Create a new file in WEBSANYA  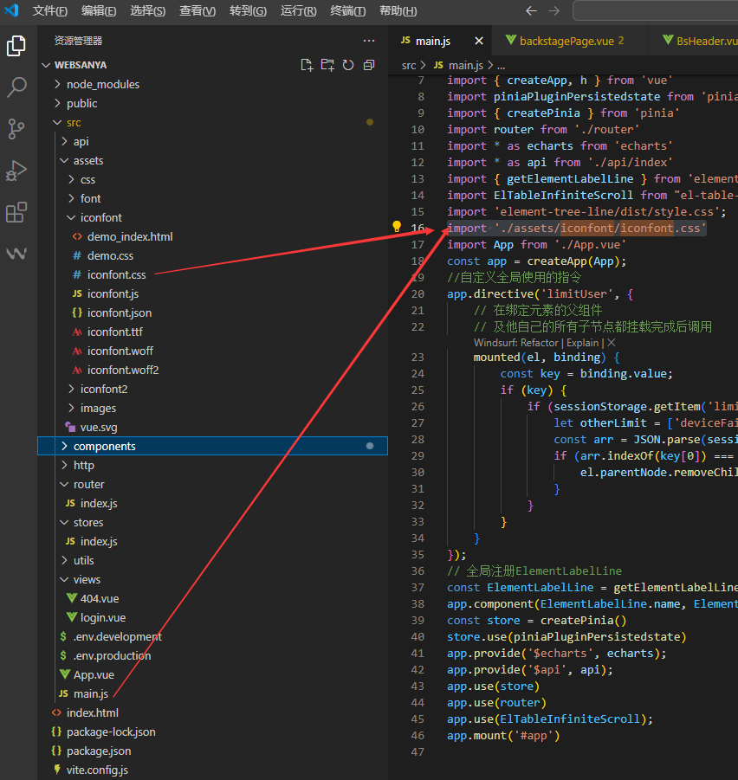click(x=307, y=65)
